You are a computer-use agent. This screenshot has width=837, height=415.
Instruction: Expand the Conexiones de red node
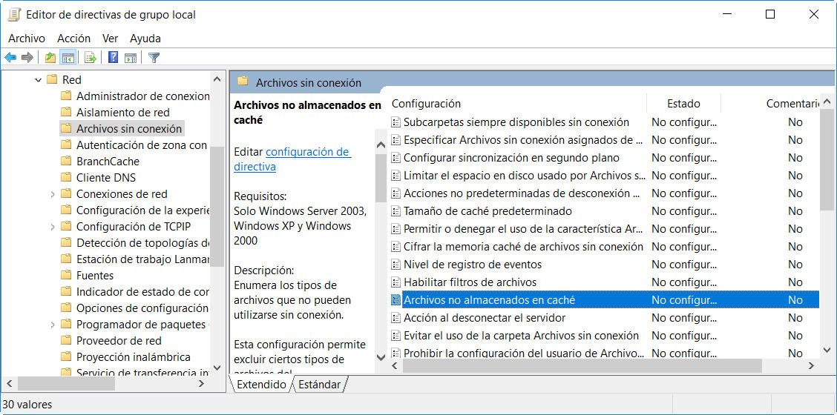point(52,194)
